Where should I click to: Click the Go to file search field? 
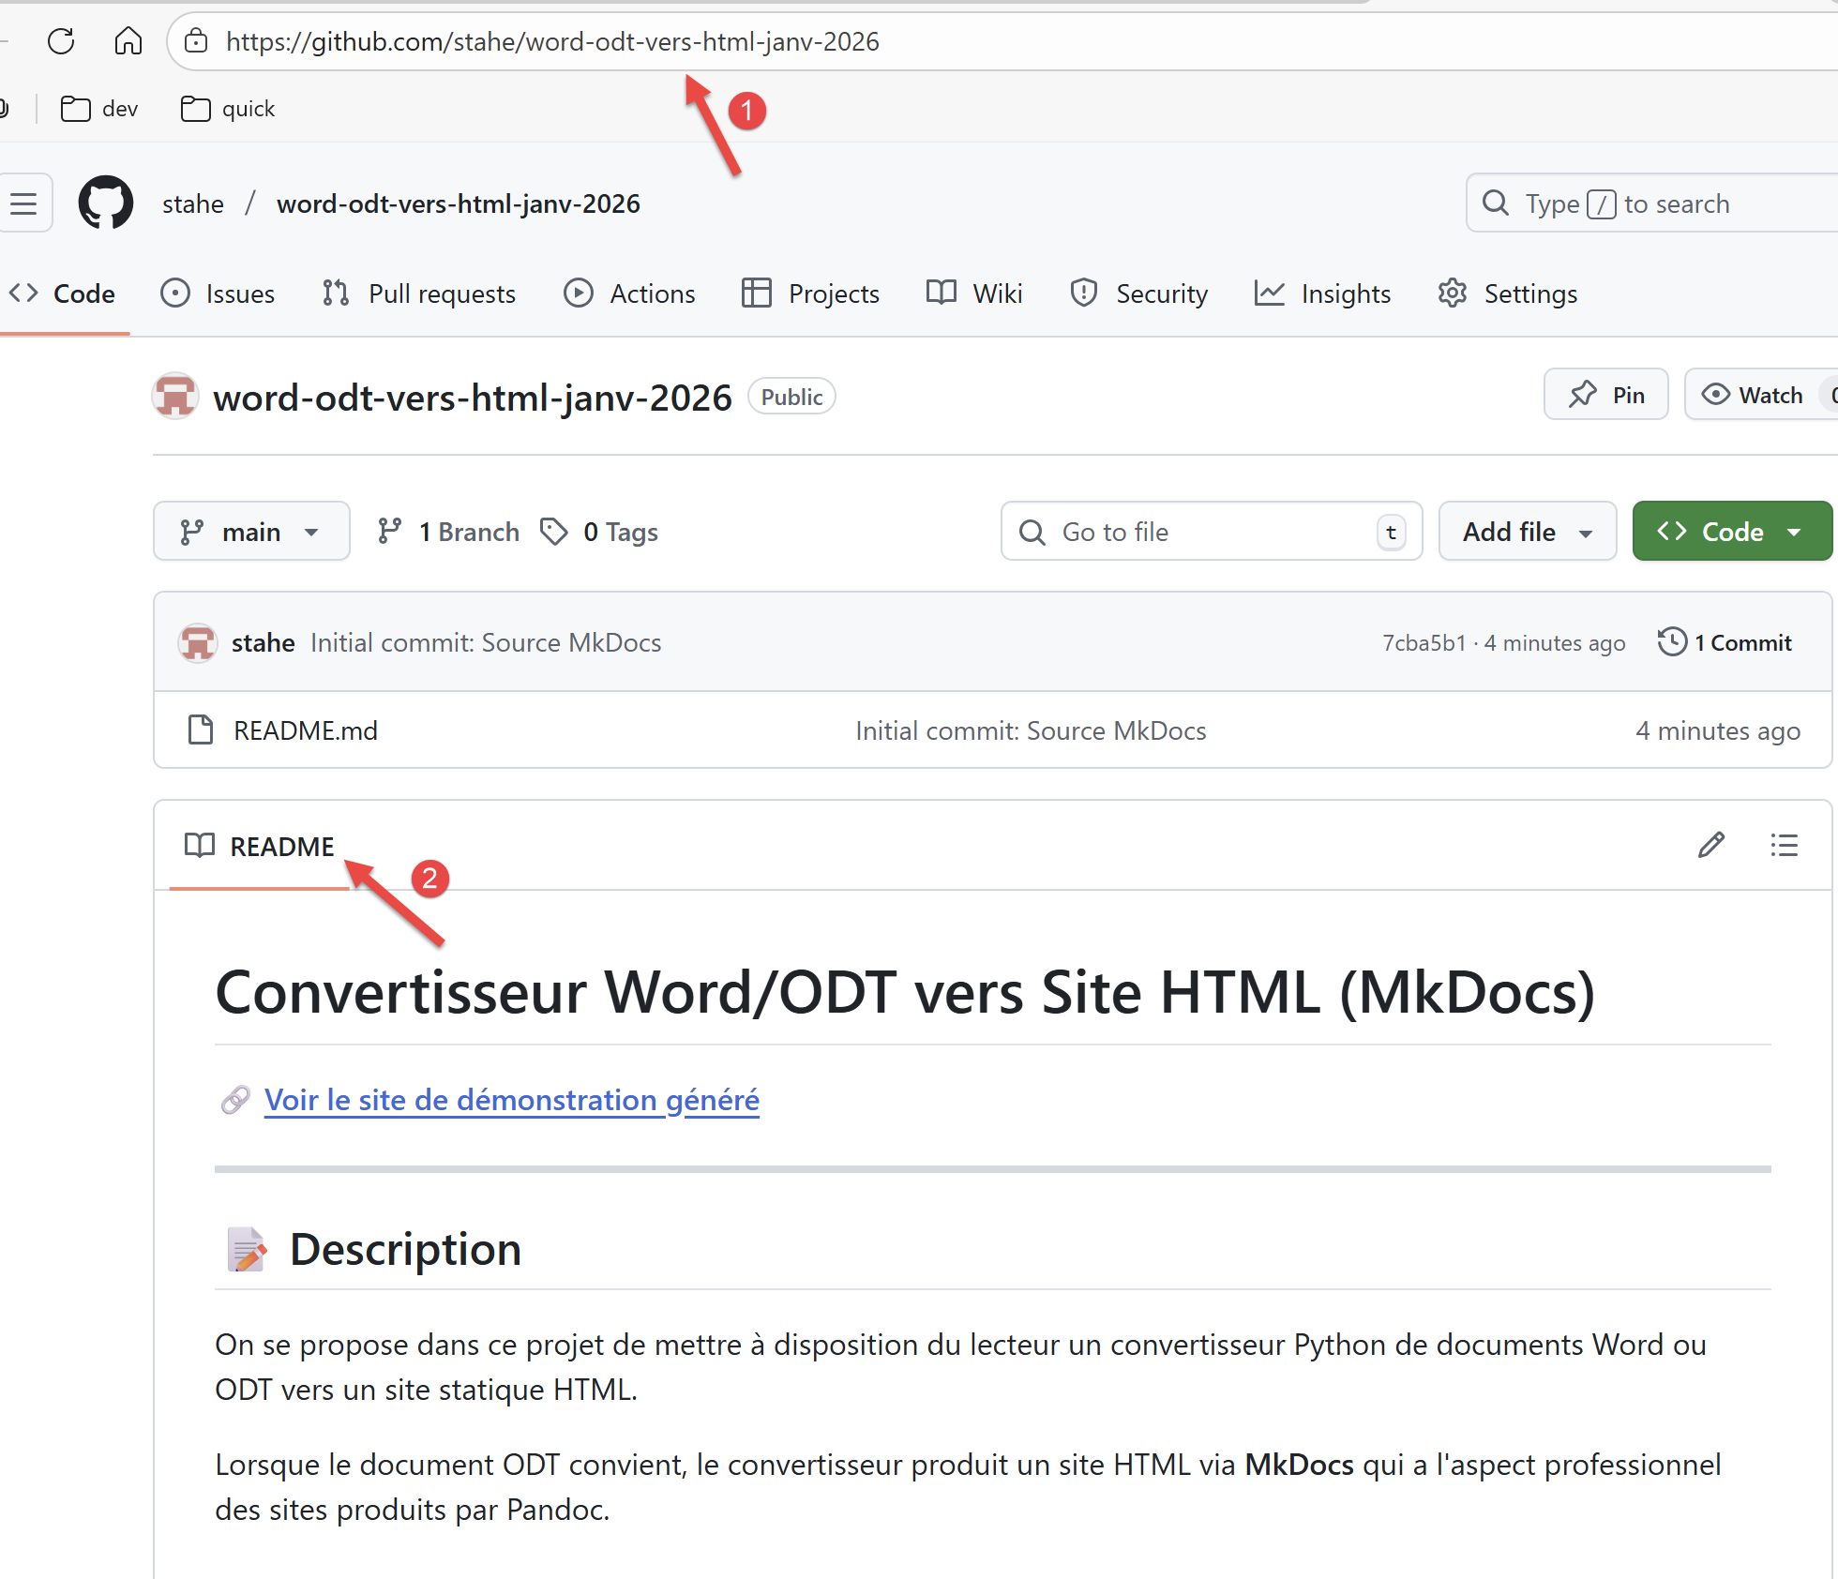(x=1210, y=532)
